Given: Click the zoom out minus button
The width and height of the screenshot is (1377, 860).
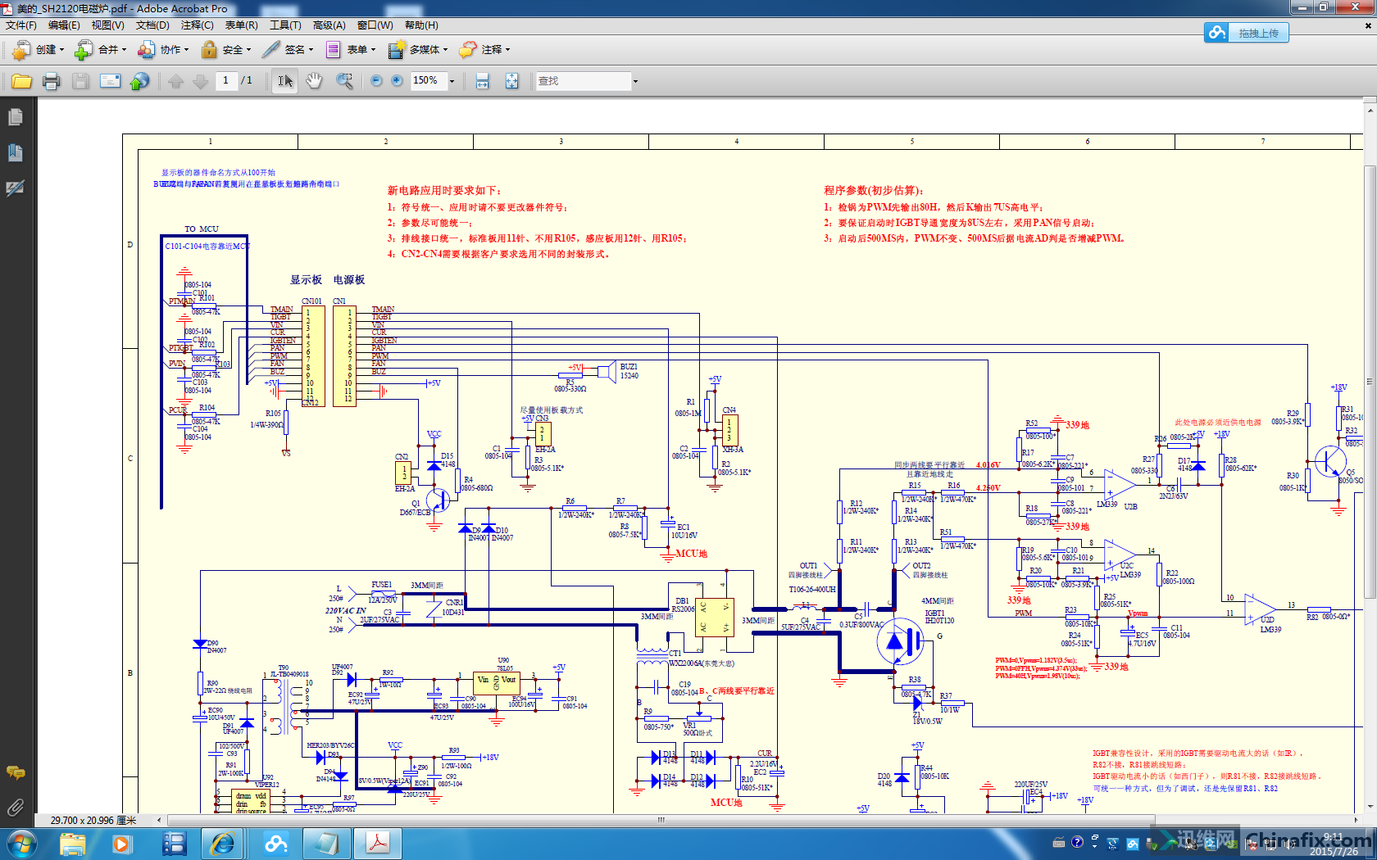Looking at the screenshot, I should coord(376,81).
